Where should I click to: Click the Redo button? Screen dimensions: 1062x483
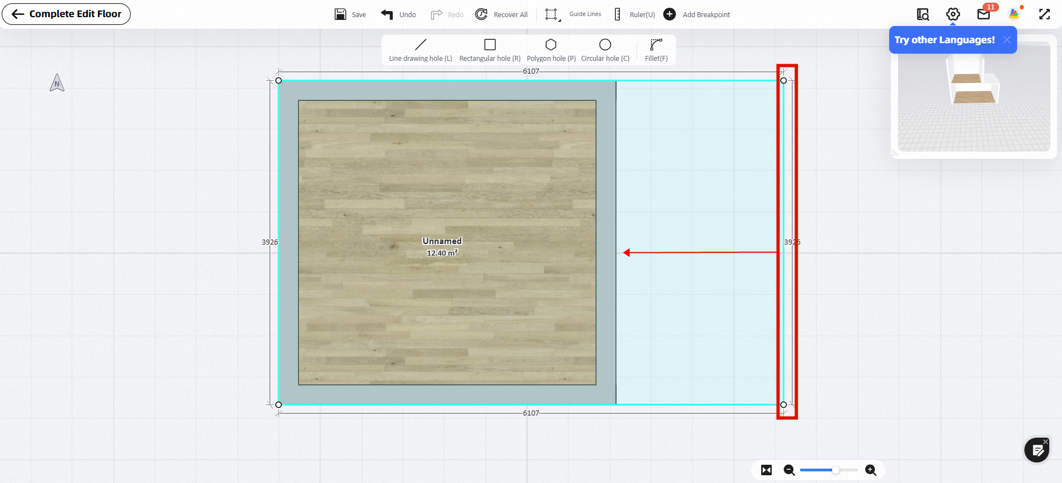click(x=447, y=14)
